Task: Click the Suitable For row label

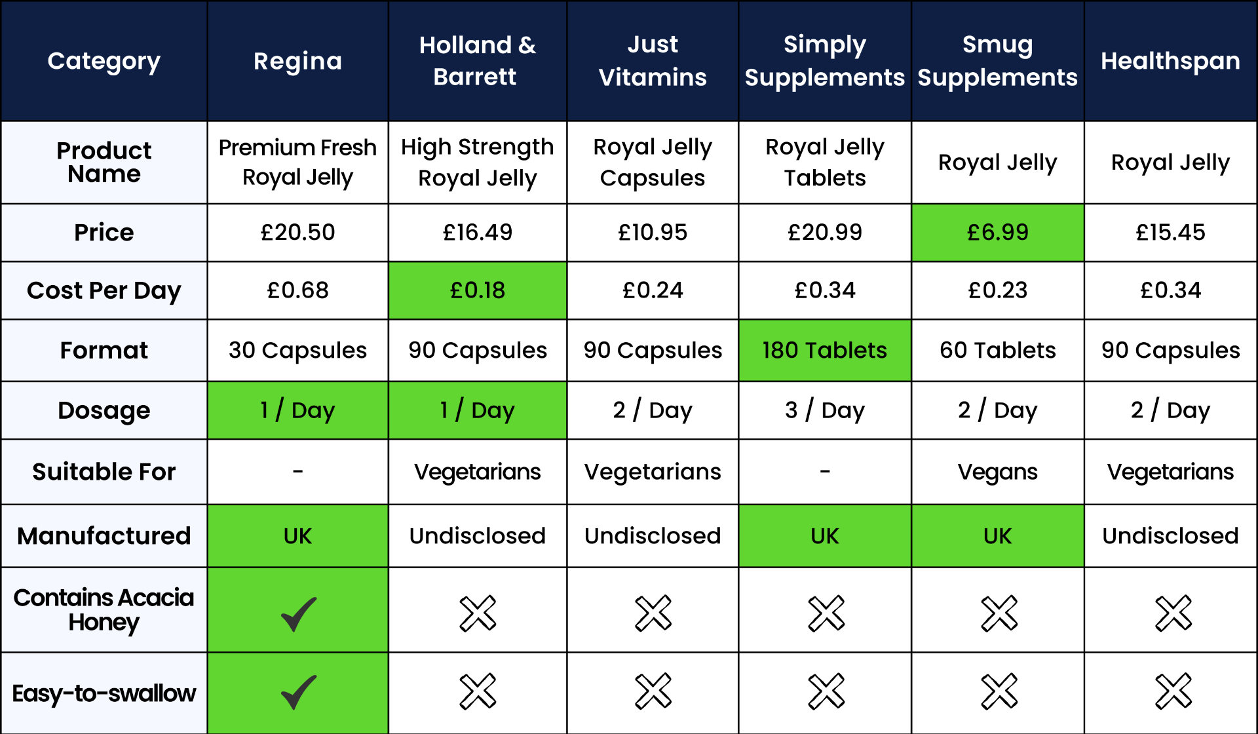Action: 104,472
